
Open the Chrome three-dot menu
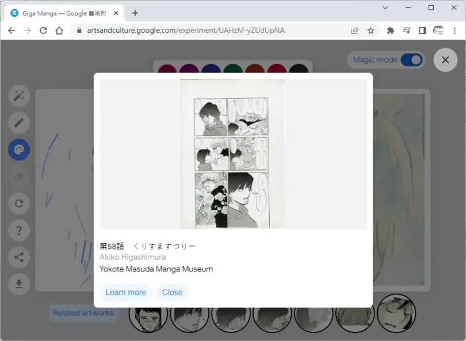(x=454, y=30)
